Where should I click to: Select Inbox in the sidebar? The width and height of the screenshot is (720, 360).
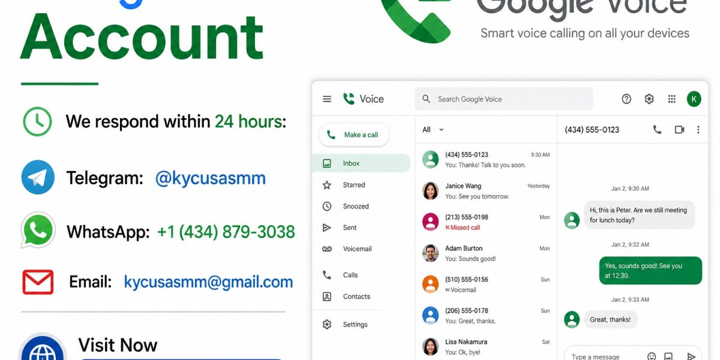tap(361, 163)
